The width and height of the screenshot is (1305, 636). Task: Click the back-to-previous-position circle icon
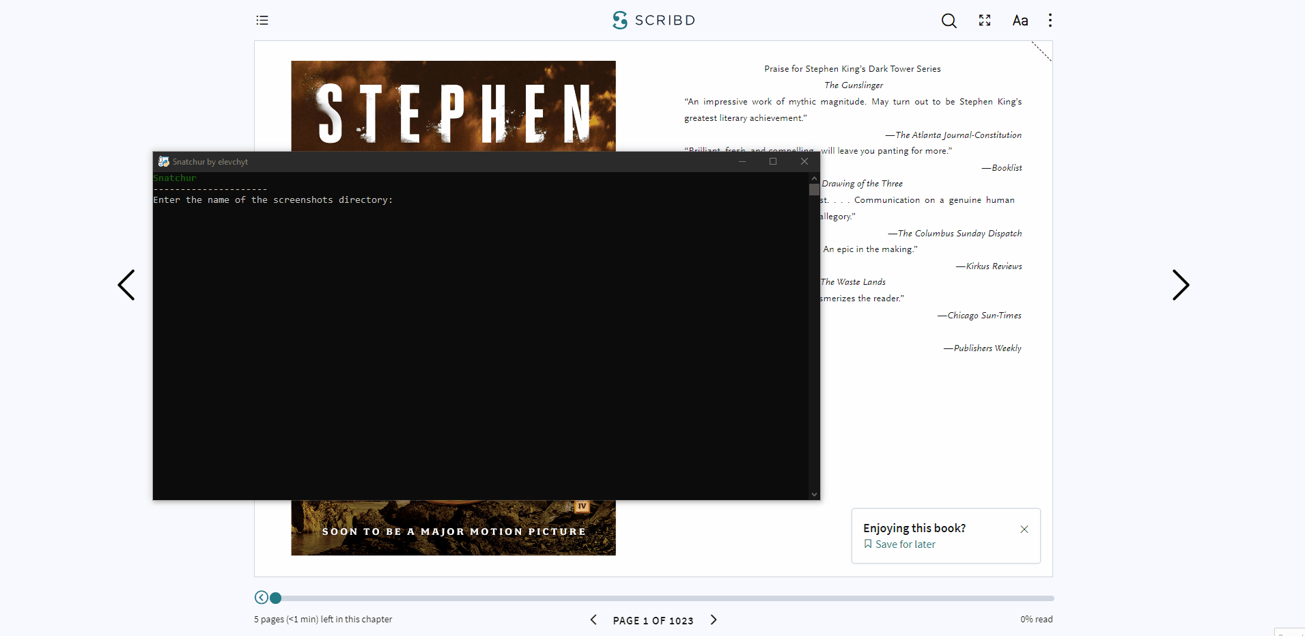tap(262, 598)
